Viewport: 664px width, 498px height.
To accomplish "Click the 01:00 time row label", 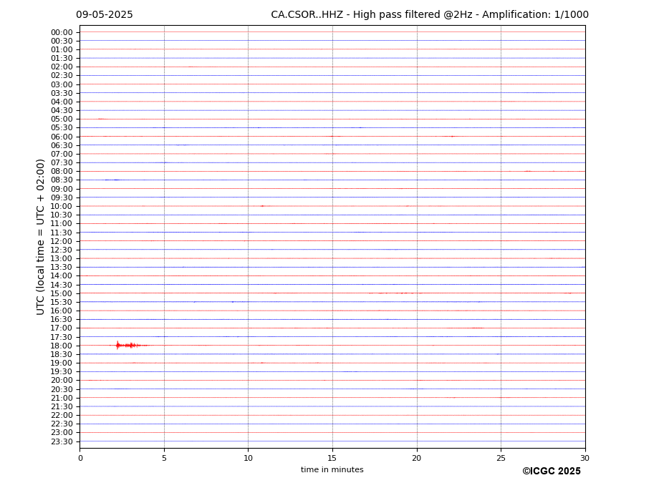I will (62, 50).
